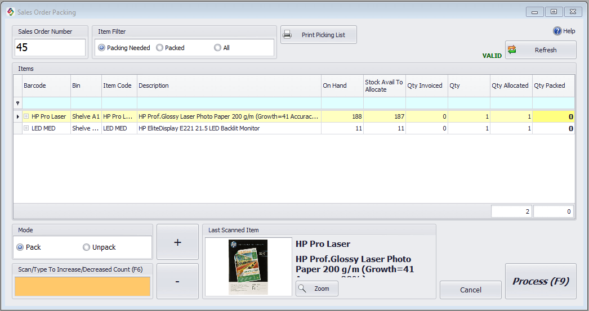Click Stock Avail value 187
Image resolution: width=589 pixels, height=311 pixels.
pyautogui.click(x=385, y=116)
